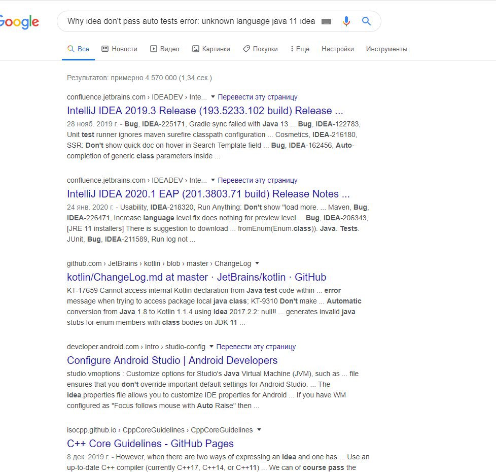The width and height of the screenshot is (496, 472).
Task: Click the blue magnifier search button
Action: (x=366, y=21)
